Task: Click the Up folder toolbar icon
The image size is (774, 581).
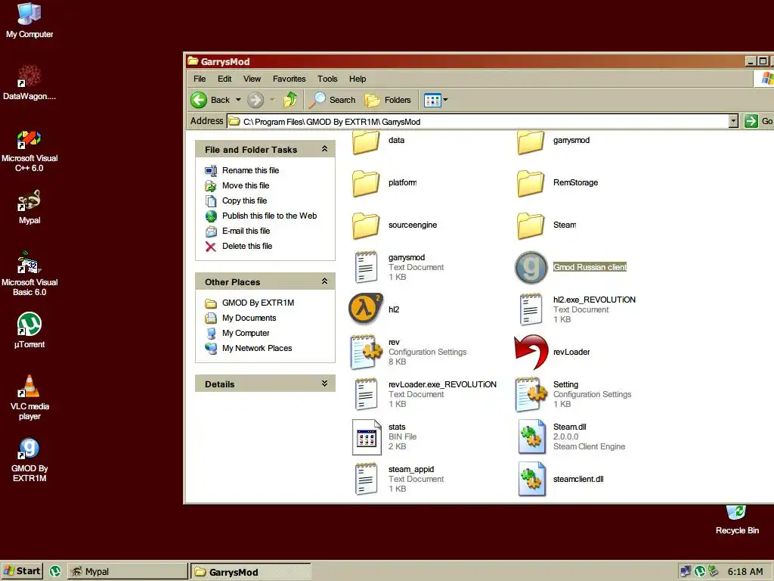Action: [x=290, y=100]
